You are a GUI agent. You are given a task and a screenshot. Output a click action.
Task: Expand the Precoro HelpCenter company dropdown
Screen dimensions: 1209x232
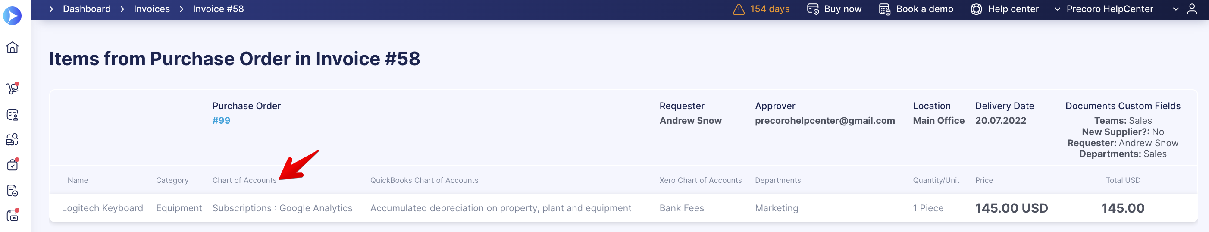(x=1103, y=9)
